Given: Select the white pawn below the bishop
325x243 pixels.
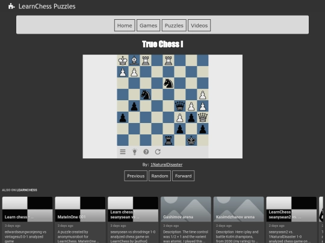Looking at the screenshot, I should coord(134,72).
